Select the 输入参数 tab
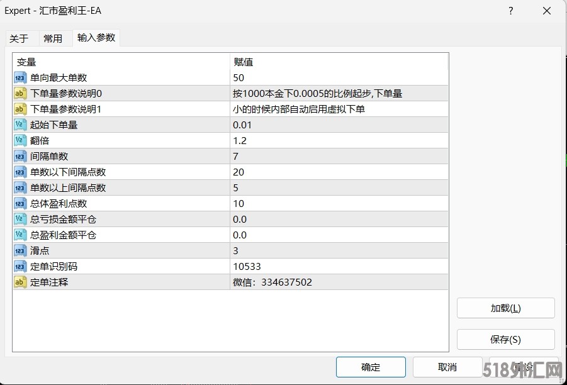This screenshot has width=567, height=385. 96,38
